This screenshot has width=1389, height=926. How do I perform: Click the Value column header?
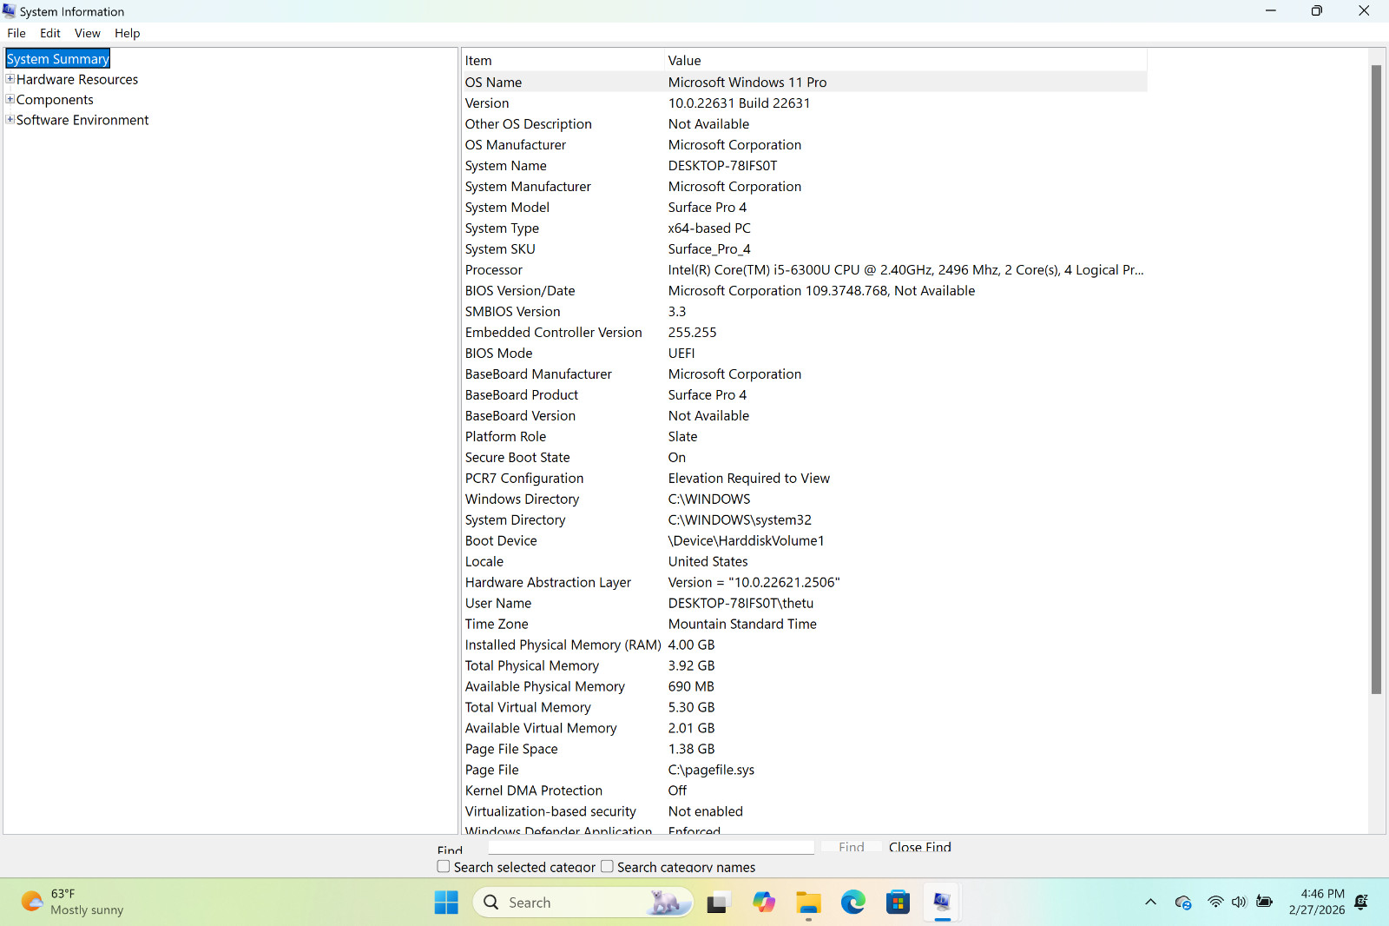pyautogui.click(x=905, y=60)
